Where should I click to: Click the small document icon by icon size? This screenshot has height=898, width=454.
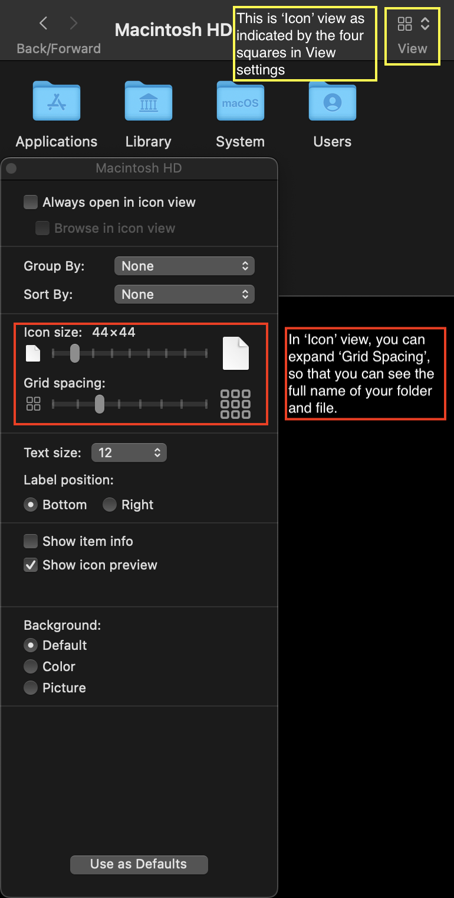(34, 353)
